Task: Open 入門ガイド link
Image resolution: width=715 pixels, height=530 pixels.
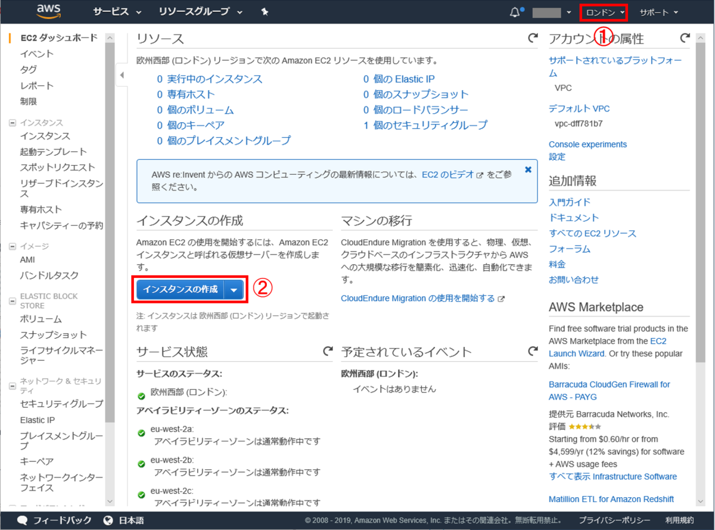Action: 570,202
